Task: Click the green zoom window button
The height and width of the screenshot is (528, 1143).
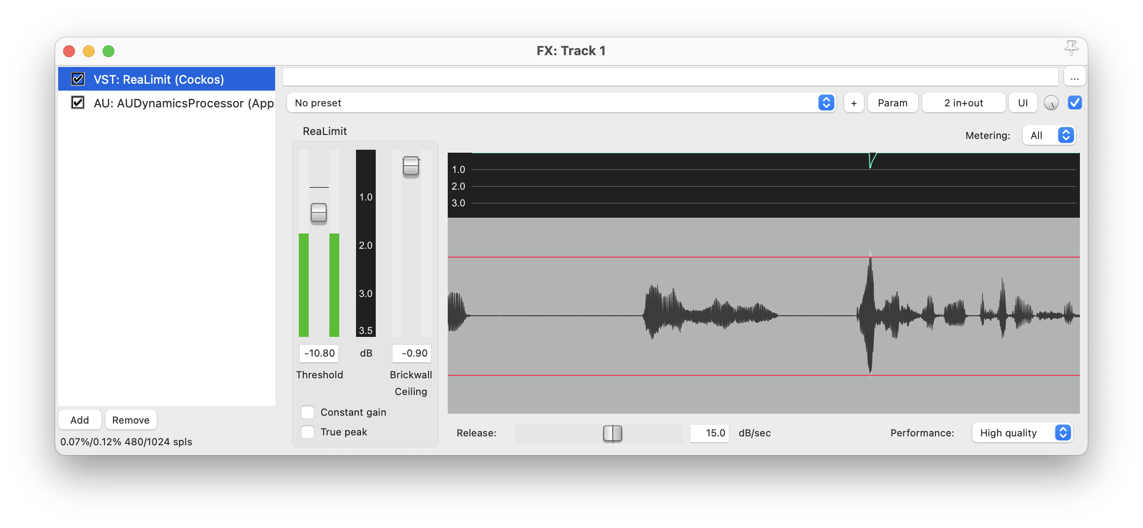Action: pyautogui.click(x=108, y=51)
